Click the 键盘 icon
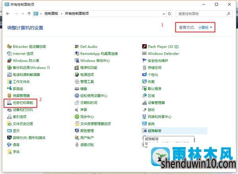238x174 pixels. click(x=77, y=89)
